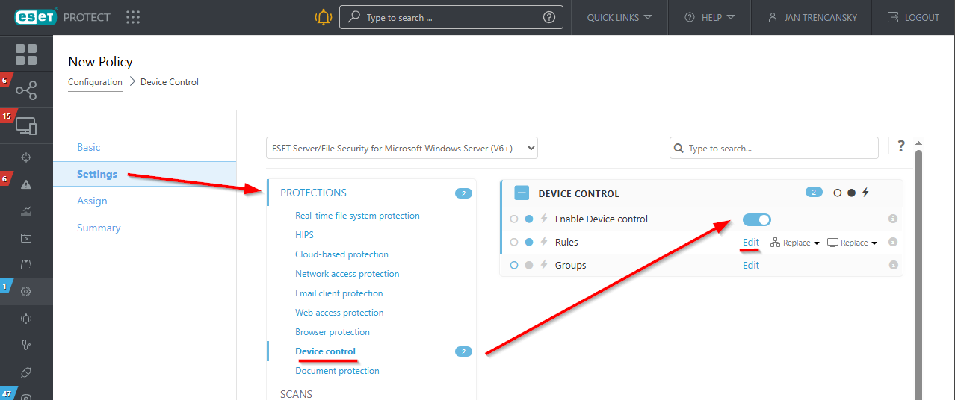955x400 pixels.
Task: Open Real-time file system protection settings
Action: [x=357, y=216]
